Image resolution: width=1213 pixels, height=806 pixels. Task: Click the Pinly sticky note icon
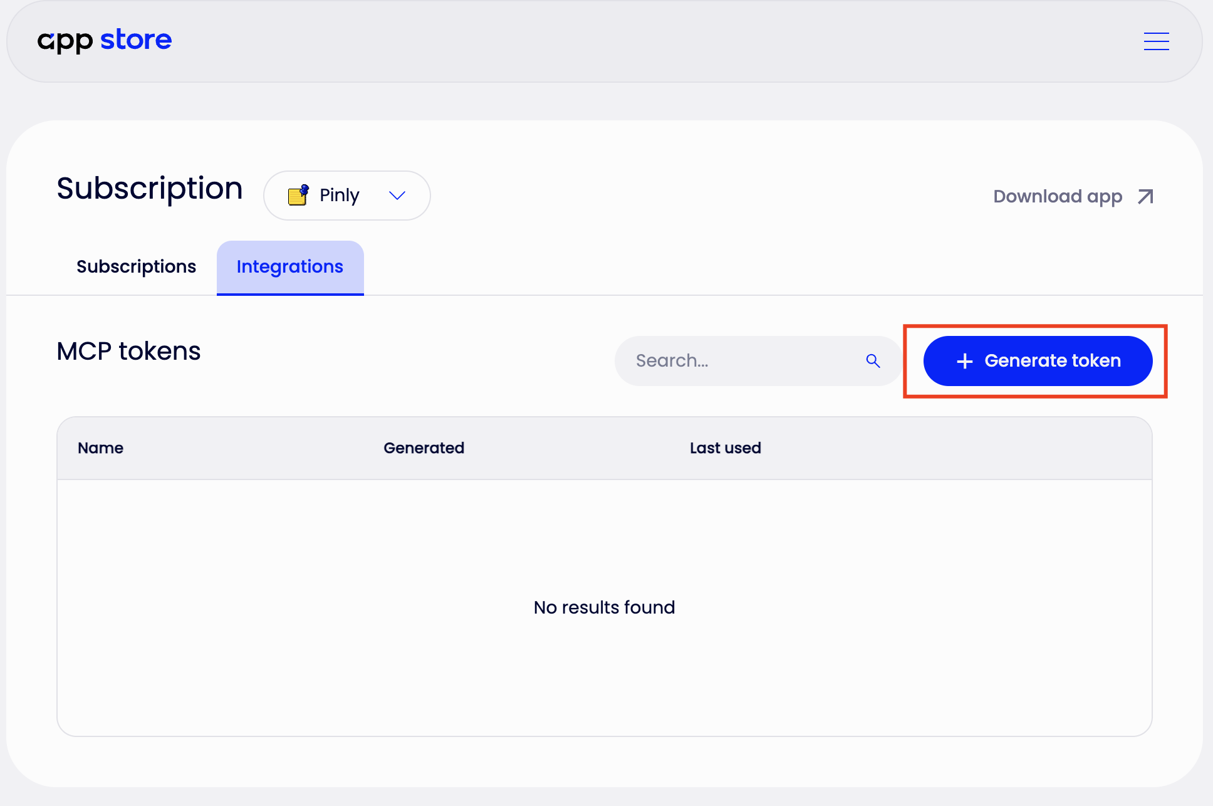click(x=298, y=195)
